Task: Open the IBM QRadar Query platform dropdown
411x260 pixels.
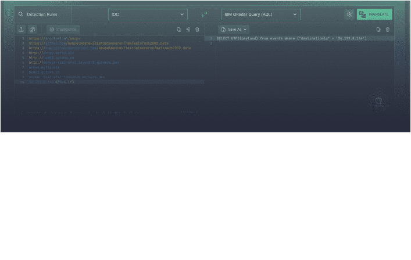Action: point(260,14)
